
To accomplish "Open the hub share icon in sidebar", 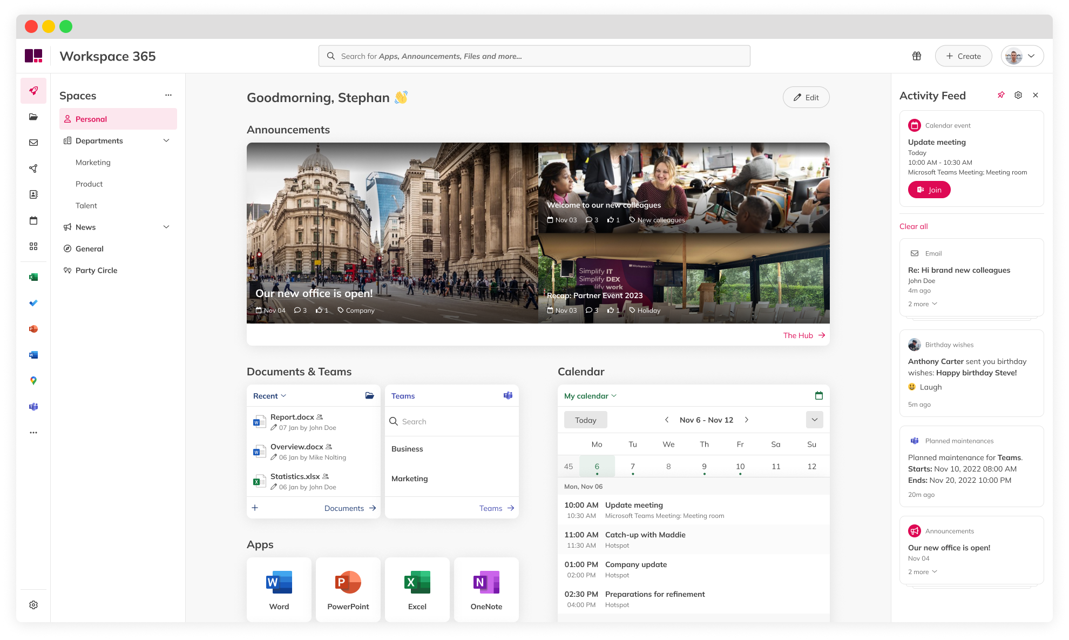I will [33, 169].
